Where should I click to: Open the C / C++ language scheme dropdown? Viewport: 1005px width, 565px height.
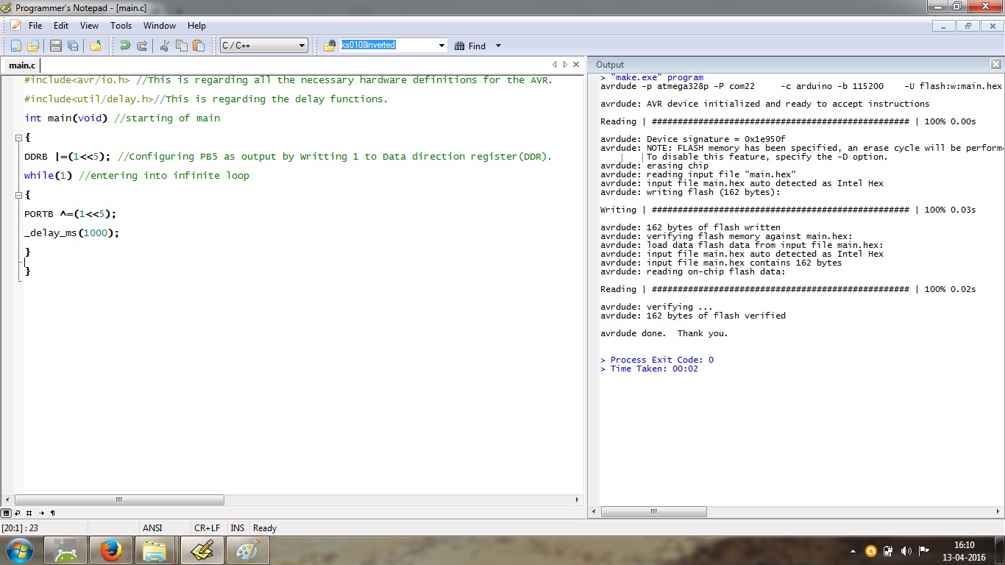tap(264, 46)
